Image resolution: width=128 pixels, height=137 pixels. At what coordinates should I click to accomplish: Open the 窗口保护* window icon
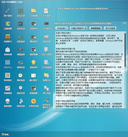click(34, 75)
